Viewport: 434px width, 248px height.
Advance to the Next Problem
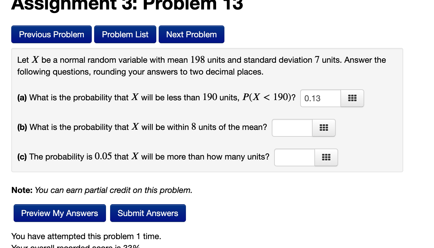click(191, 34)
